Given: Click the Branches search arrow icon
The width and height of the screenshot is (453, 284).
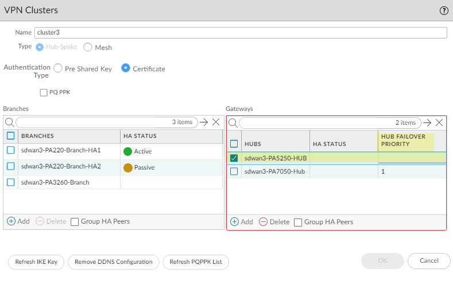Looking at the screenshot, I should click(203, 122).
